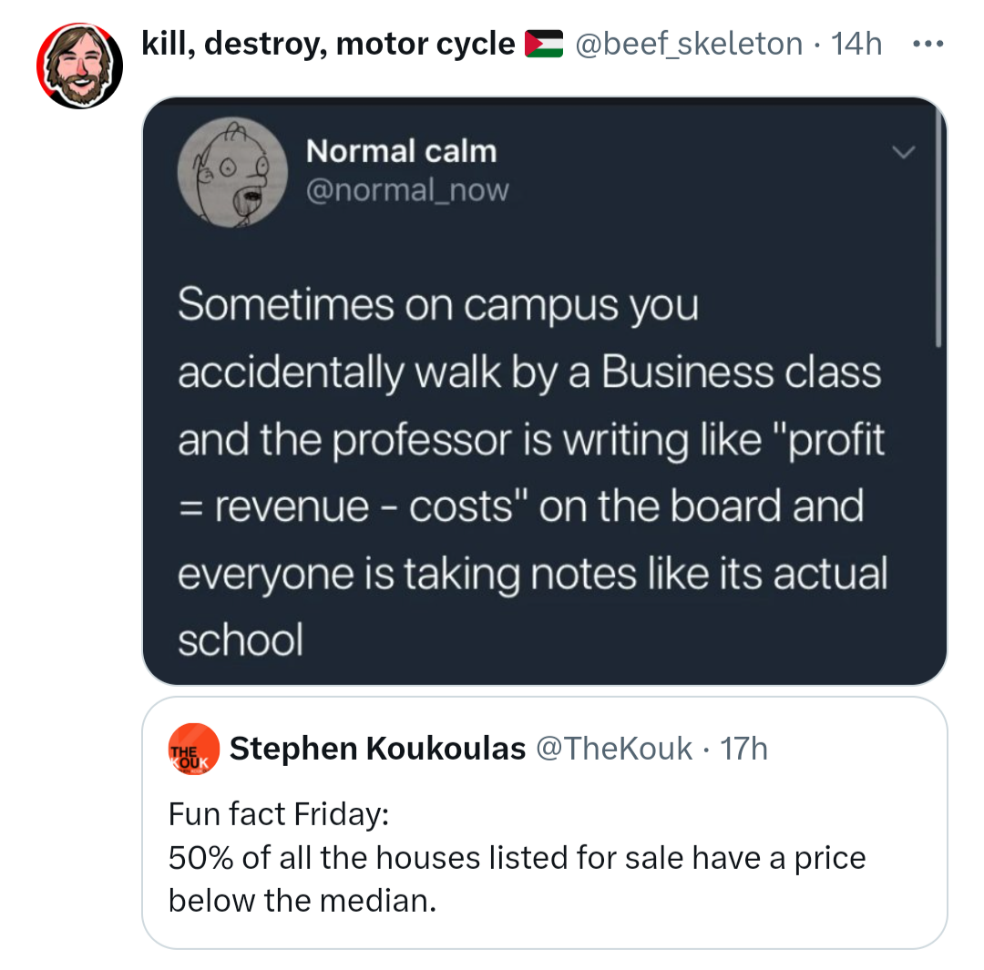984x970 pixels.
Task: Click the beef_skeleton profile avatar
Action: [79, 66]
